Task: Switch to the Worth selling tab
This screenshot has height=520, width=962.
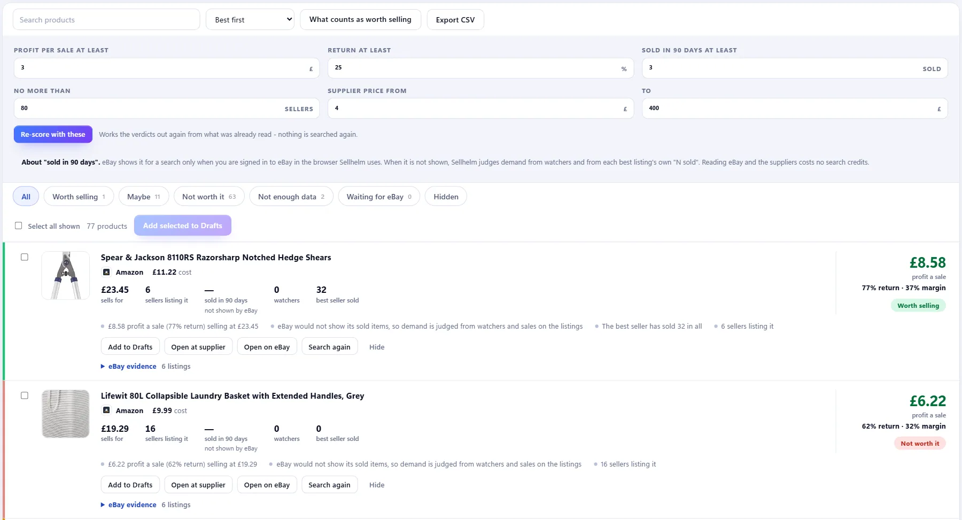Action: point(79,197)
